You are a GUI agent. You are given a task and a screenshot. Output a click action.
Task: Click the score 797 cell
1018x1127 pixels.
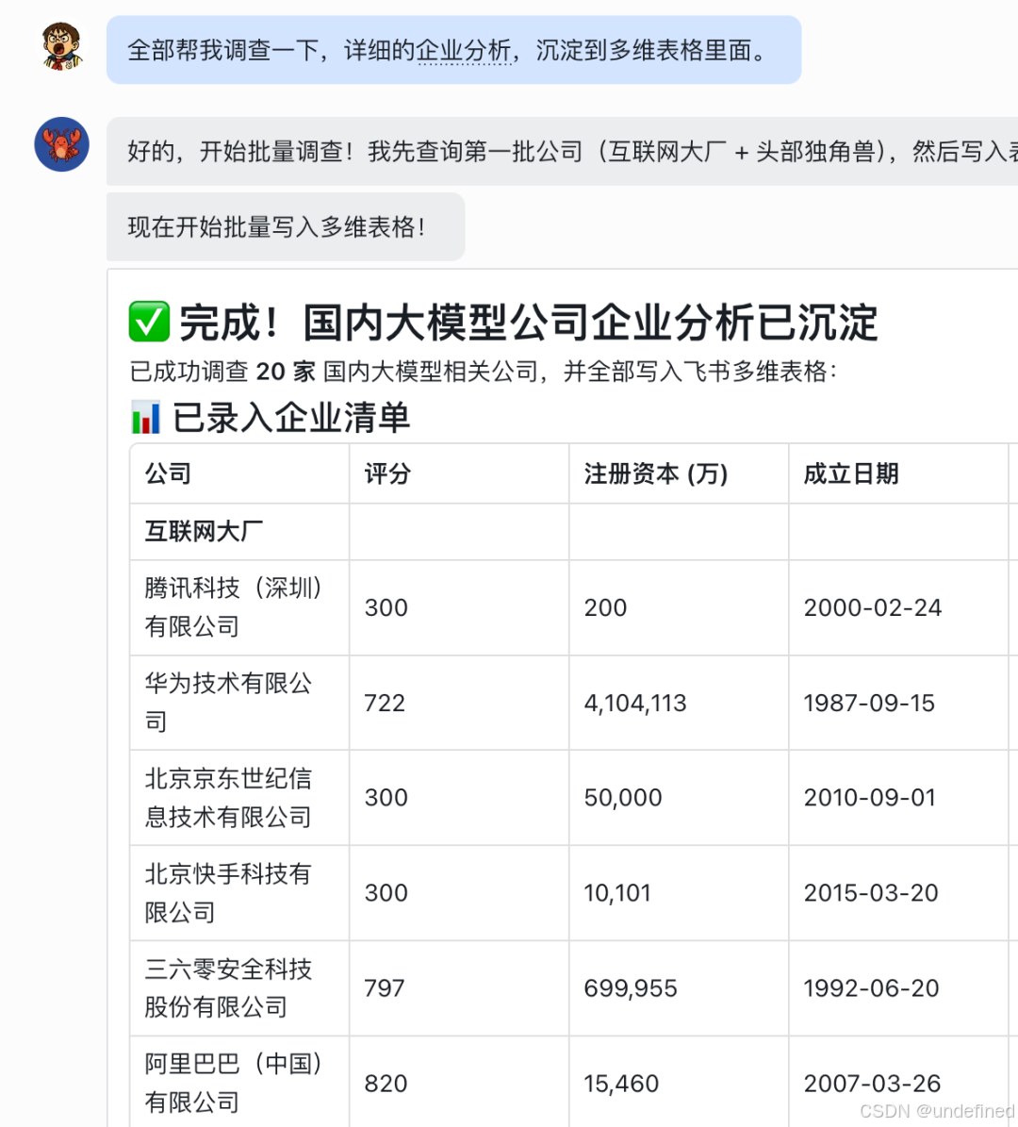[x=459, y=988]
